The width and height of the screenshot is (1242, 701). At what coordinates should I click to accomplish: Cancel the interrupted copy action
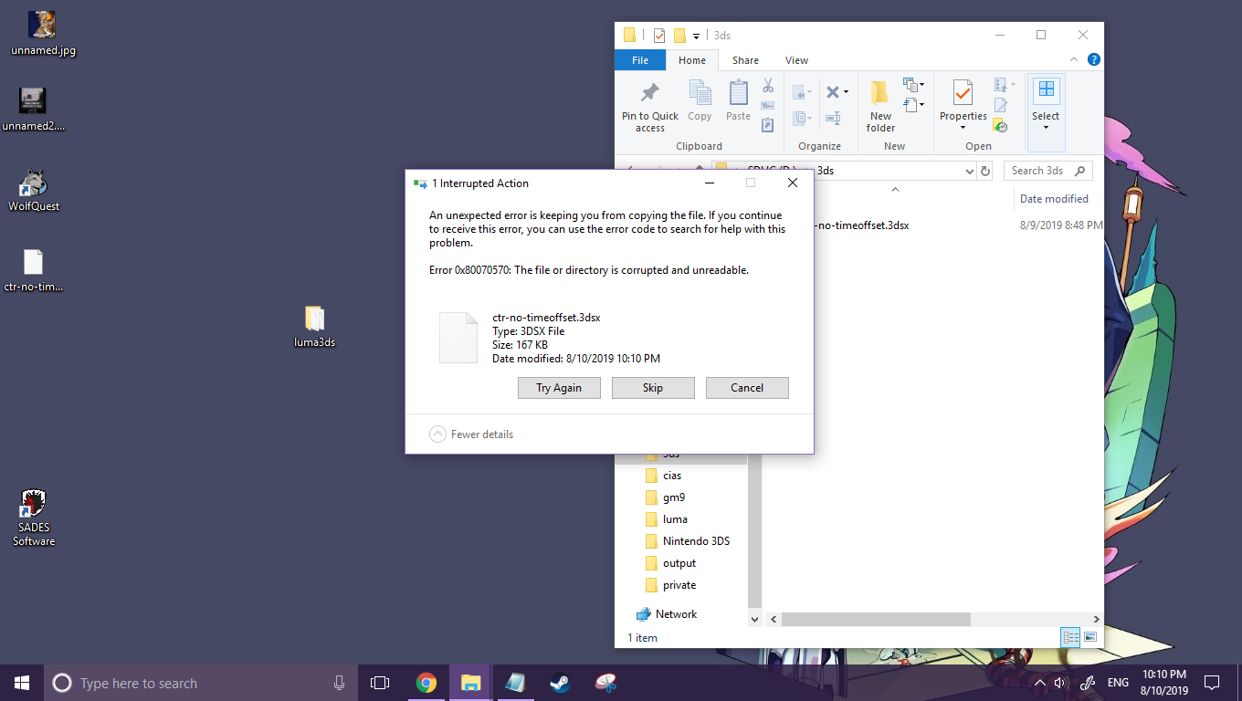tap(747, 388)
